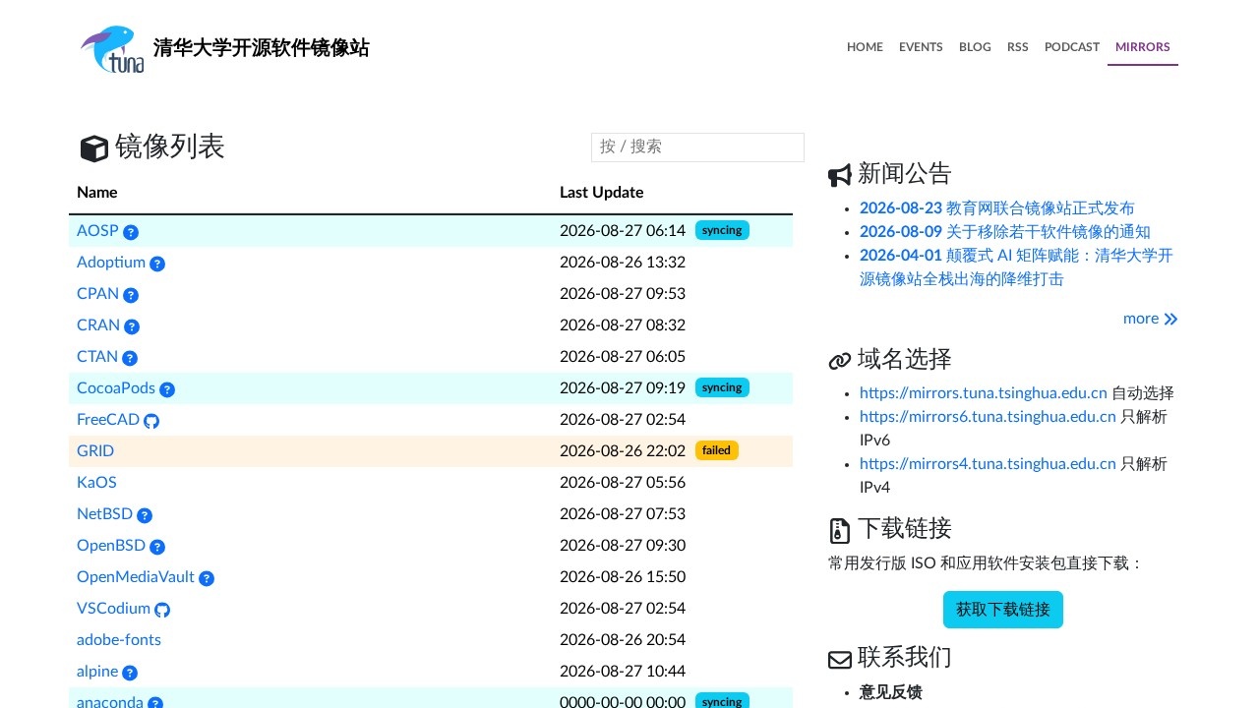
Task: Open the NetBSD mirror link
Action: coord(104,514)
